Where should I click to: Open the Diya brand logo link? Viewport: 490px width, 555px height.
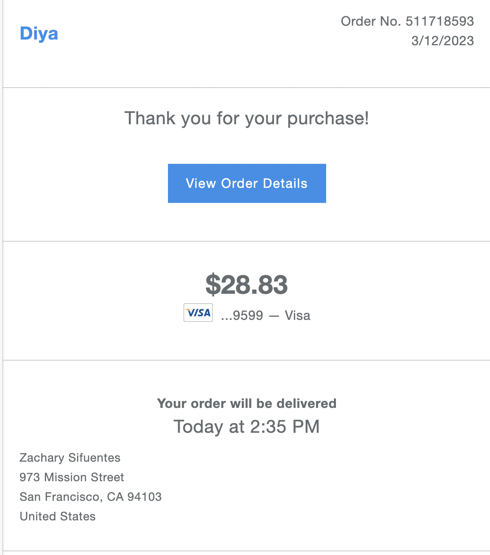(x=39, y=33)
